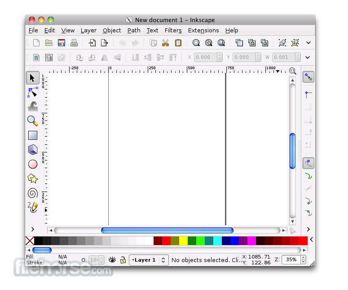Pick the red palette swatch
Screen dimensions: 348x290
[166, 241]
